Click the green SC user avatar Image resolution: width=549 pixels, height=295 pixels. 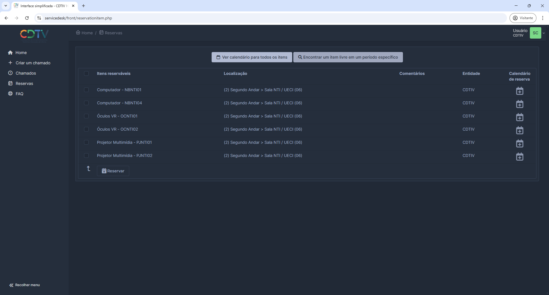click(x=535, y=33)
